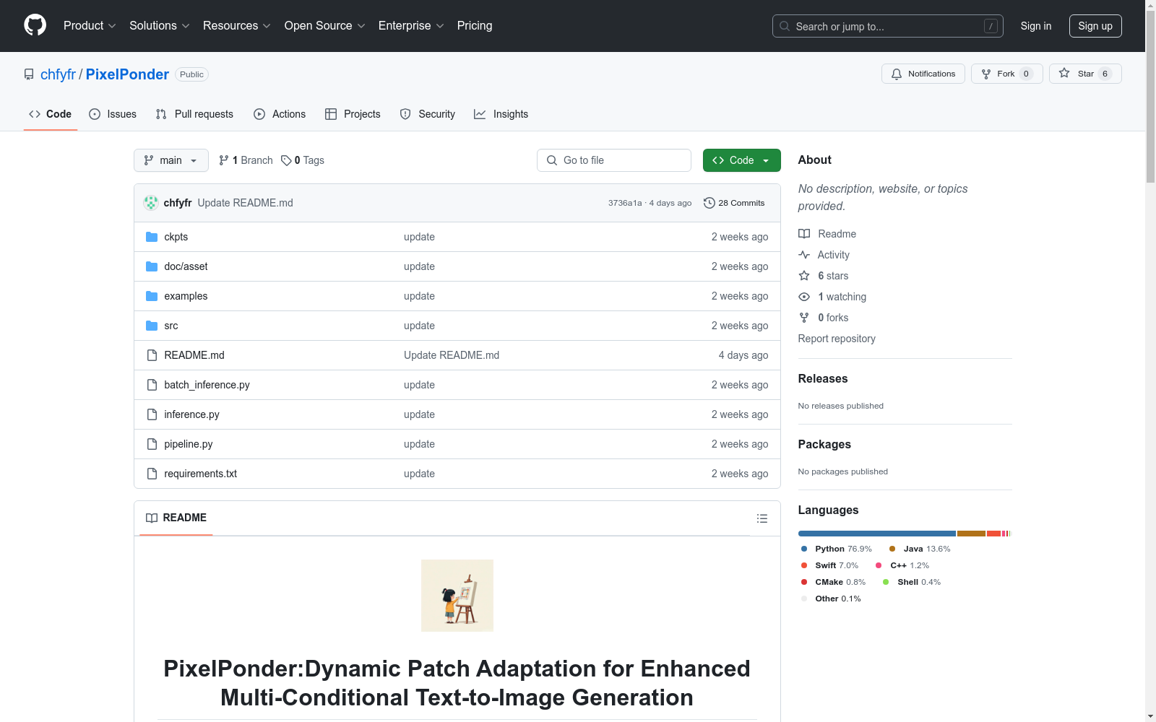Image resolution: width=1156 pixels, height=722 pixels.
Task: Open the examples folder icon
Action: [152, 296]
